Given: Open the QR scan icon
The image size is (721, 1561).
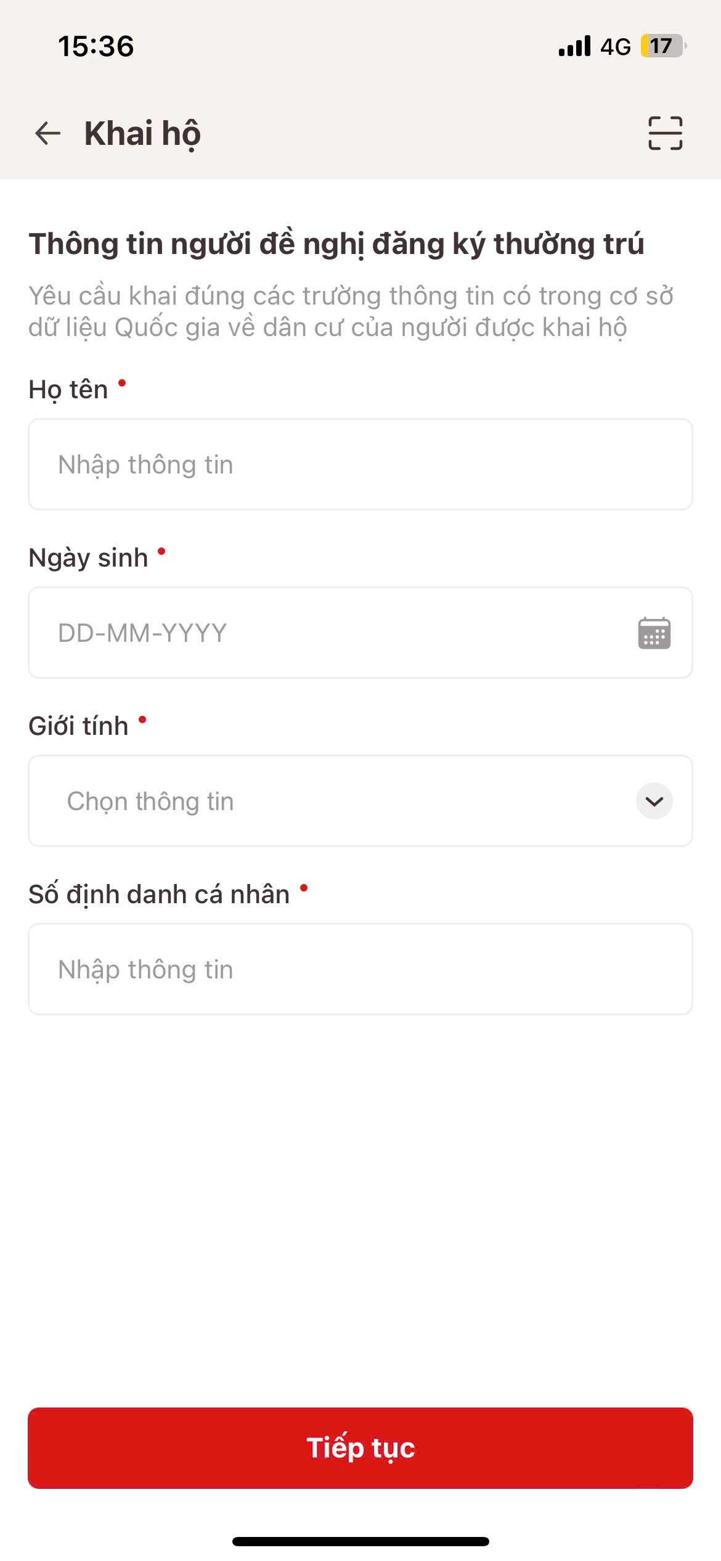Looking at the screenshot, I should click(665, 133).
